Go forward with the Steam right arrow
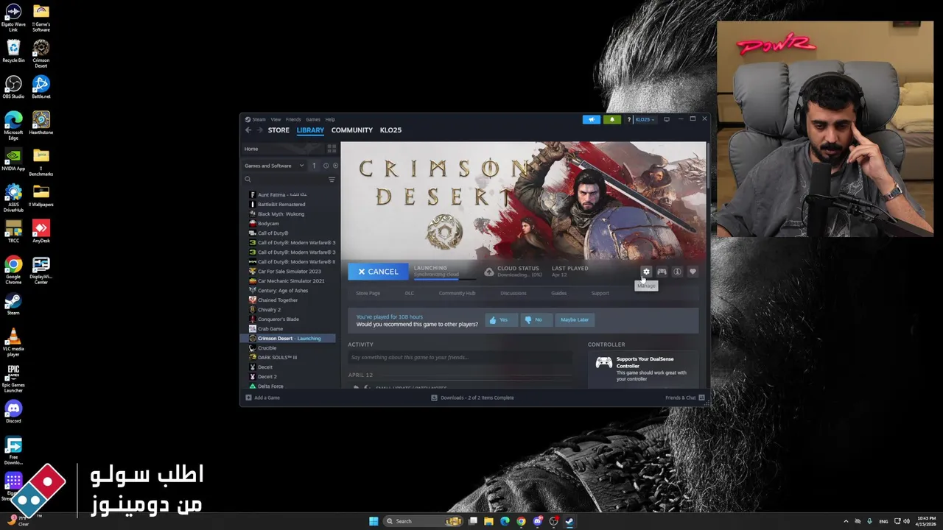Screen dimensions: 943x530 coord(259,130)
